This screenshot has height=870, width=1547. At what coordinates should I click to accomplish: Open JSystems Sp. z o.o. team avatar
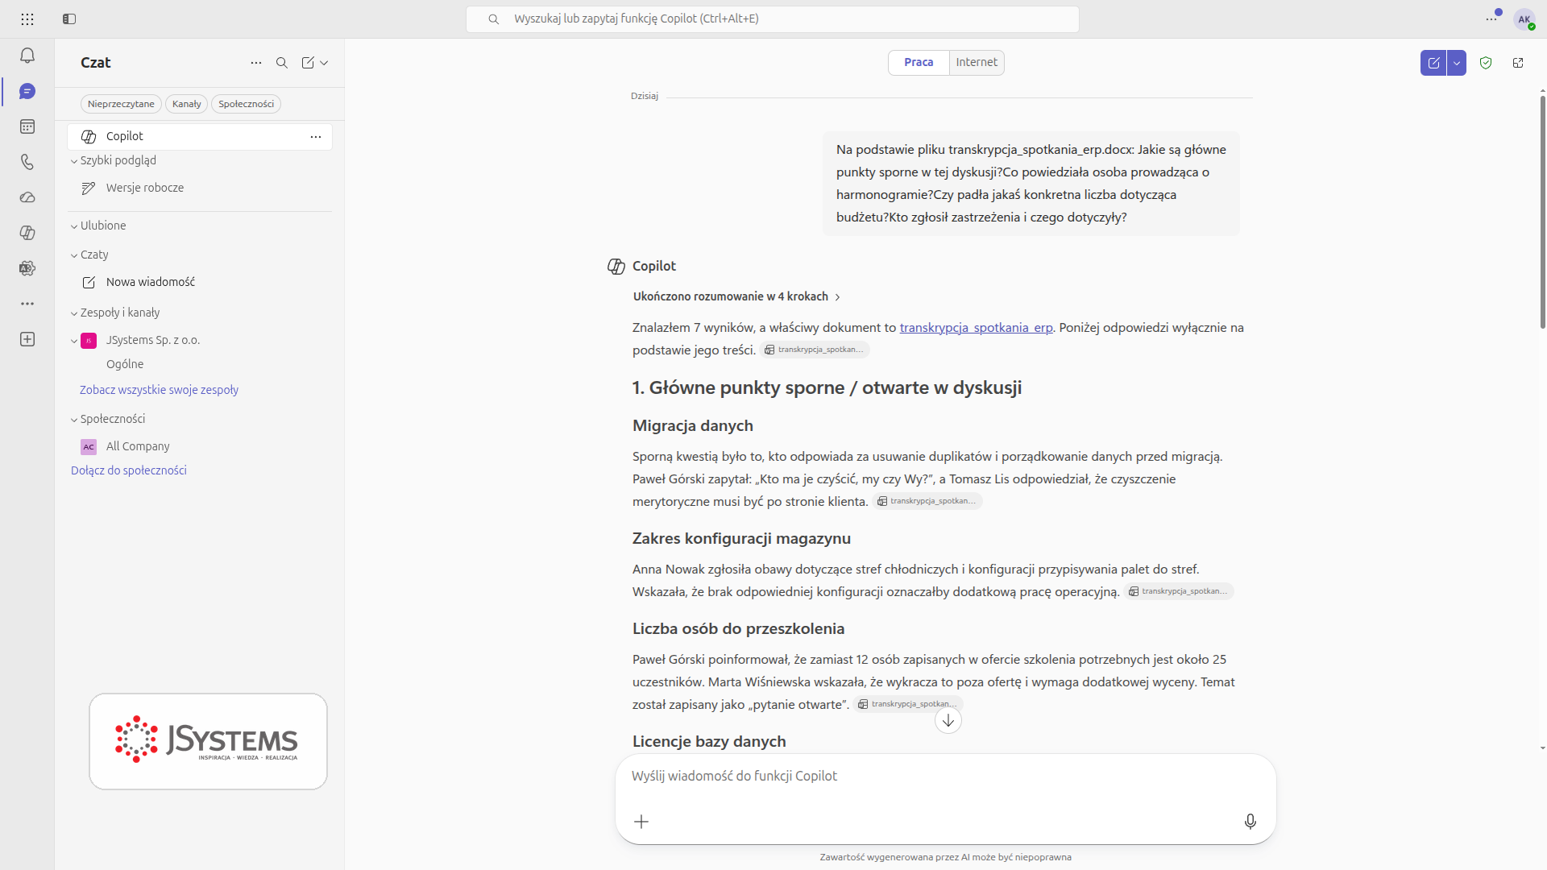(x=89, y=341)
